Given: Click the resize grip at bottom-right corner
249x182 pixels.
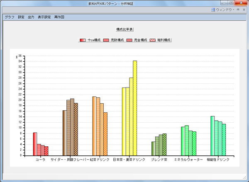Looking at the screenshot, I should pyautogui.click(x=244, y=177).
